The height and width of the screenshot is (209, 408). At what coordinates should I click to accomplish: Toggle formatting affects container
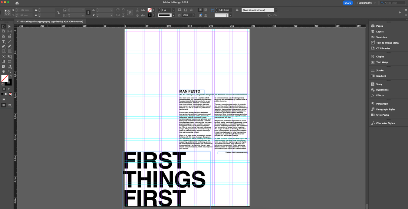point(4,89)
